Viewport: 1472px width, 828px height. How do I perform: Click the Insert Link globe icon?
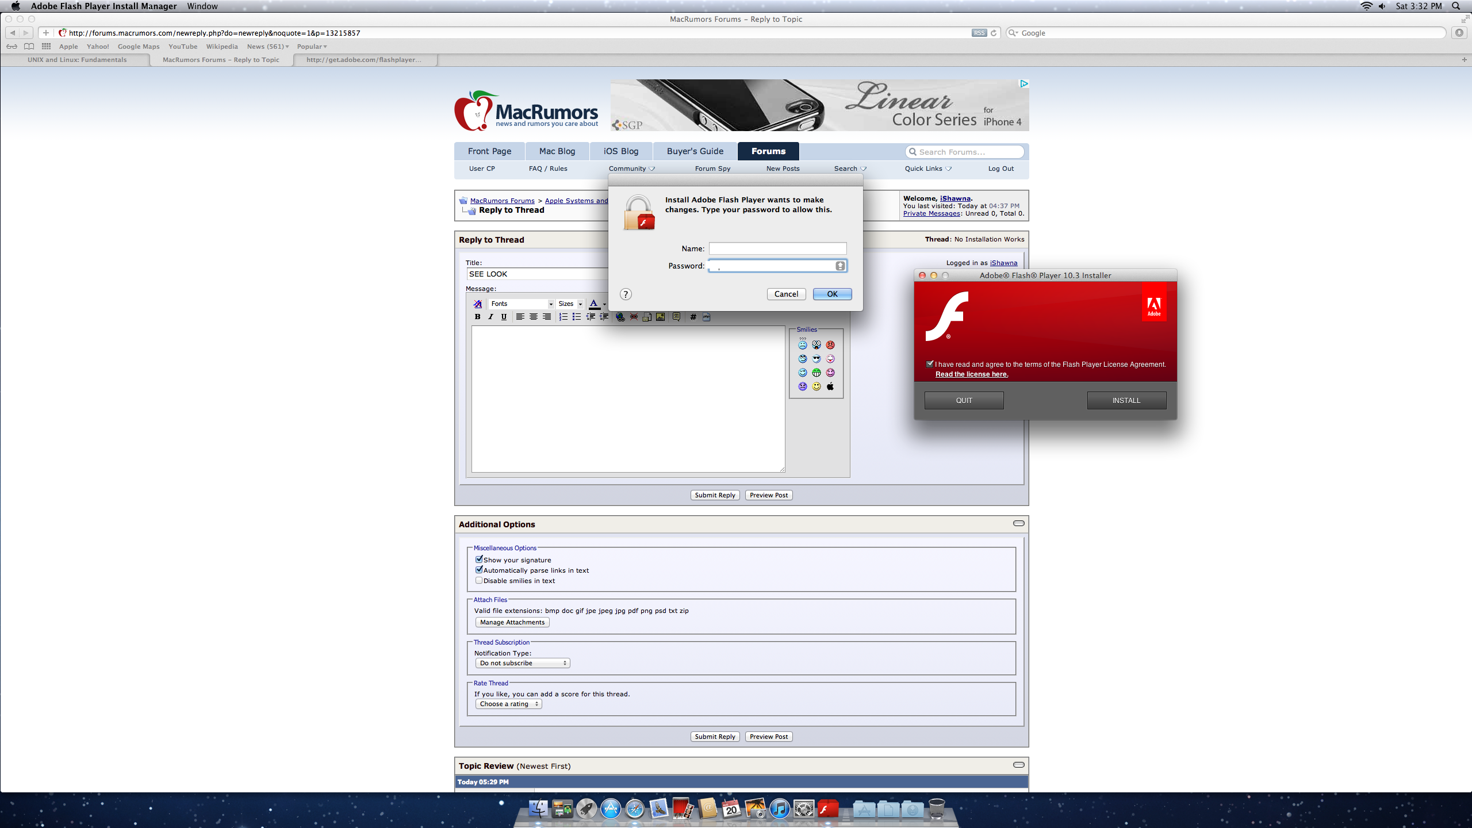point(620,317)
